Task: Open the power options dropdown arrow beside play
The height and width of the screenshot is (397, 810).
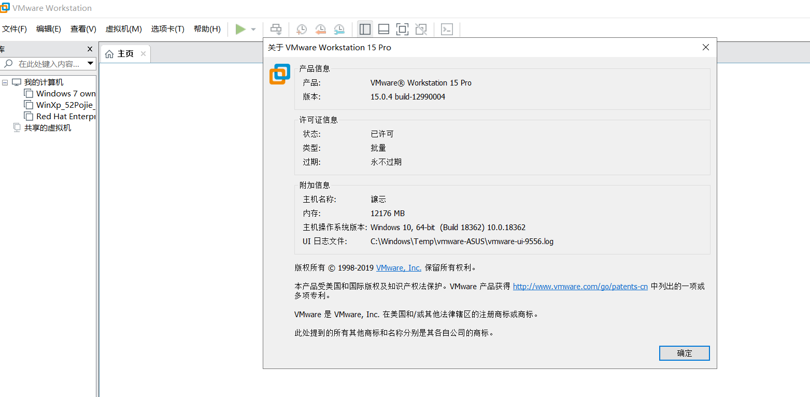Action: click(x=253, y=30)
